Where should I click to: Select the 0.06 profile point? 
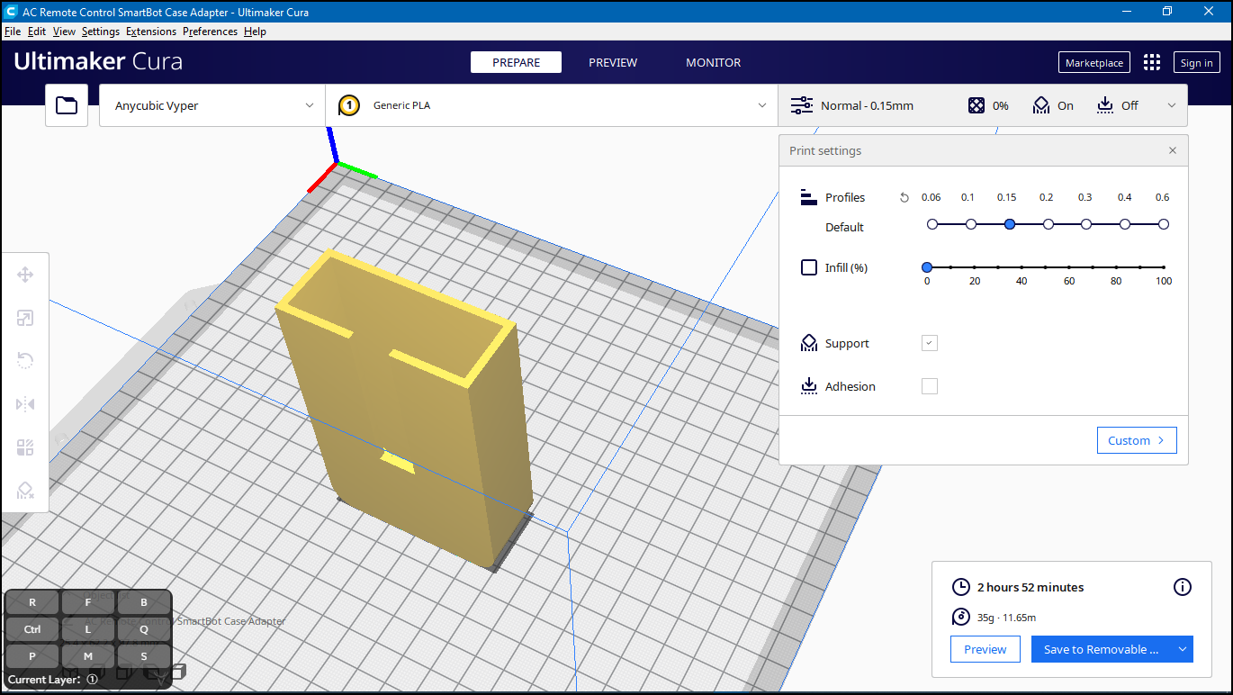click(932, 224)
